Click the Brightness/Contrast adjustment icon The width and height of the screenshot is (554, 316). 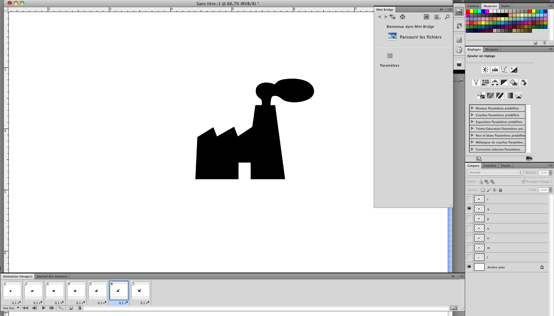click(x=485, y=70)
